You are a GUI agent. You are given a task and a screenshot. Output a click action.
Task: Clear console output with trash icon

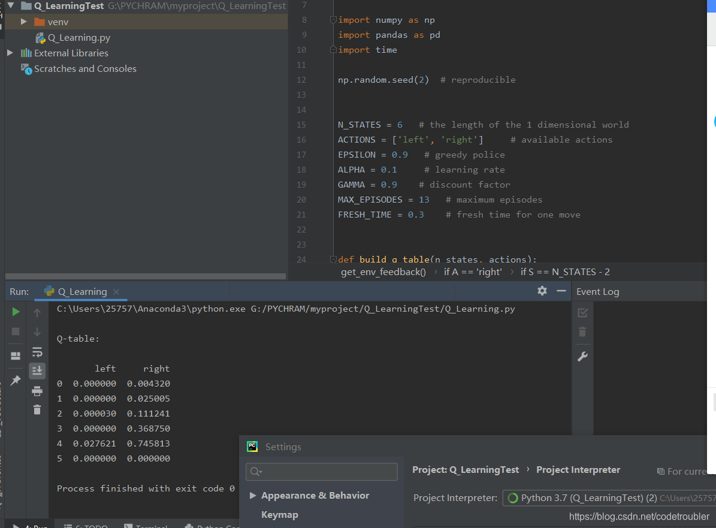pyautogui.click(x=37, y=410)
